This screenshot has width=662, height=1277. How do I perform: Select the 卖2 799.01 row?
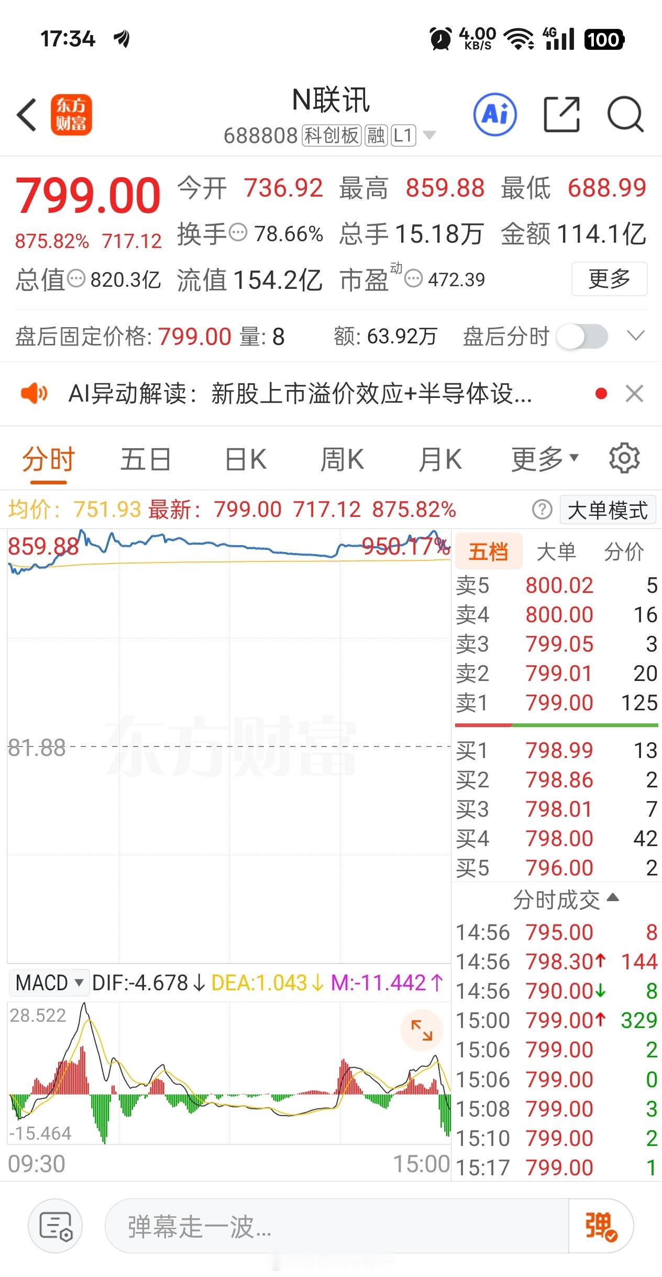click(556, 673)
